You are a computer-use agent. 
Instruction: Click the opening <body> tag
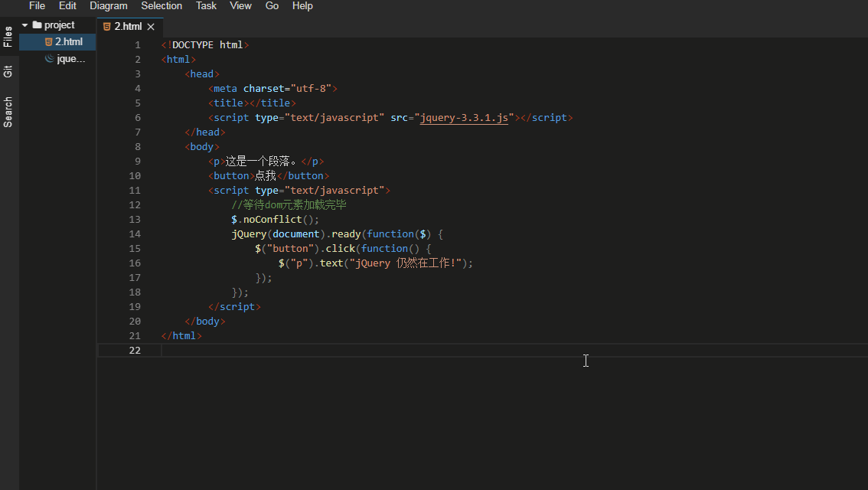point(202,147)
